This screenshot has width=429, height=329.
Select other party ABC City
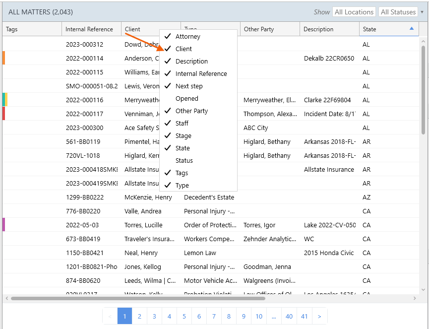click(x=256, y=128)
